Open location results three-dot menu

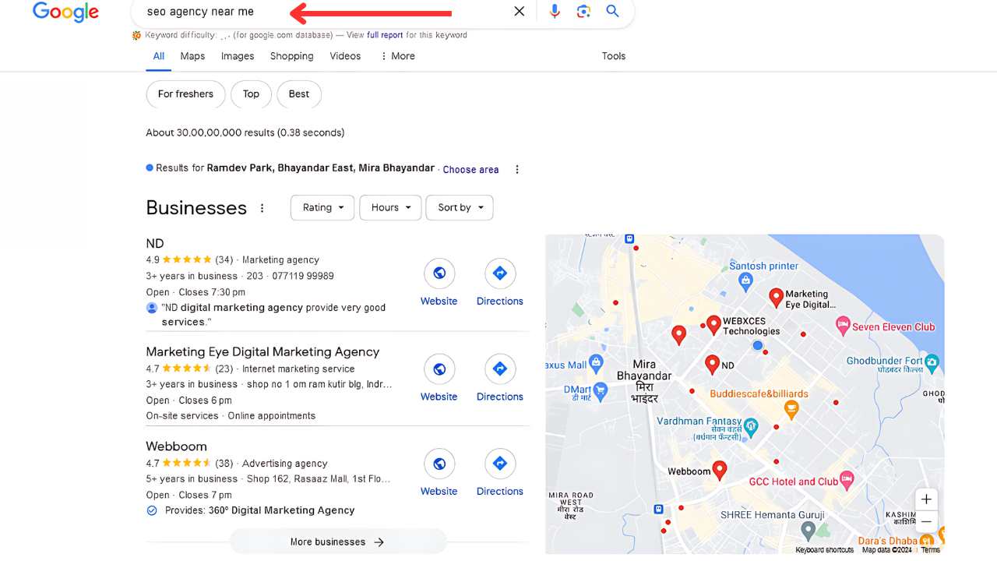tap(517, 170)
